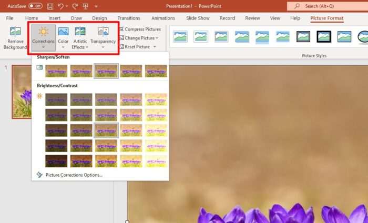Choose last Sharpen/Soften preset (sharpest)
The image size is (368, 223).
pos(156,71)
